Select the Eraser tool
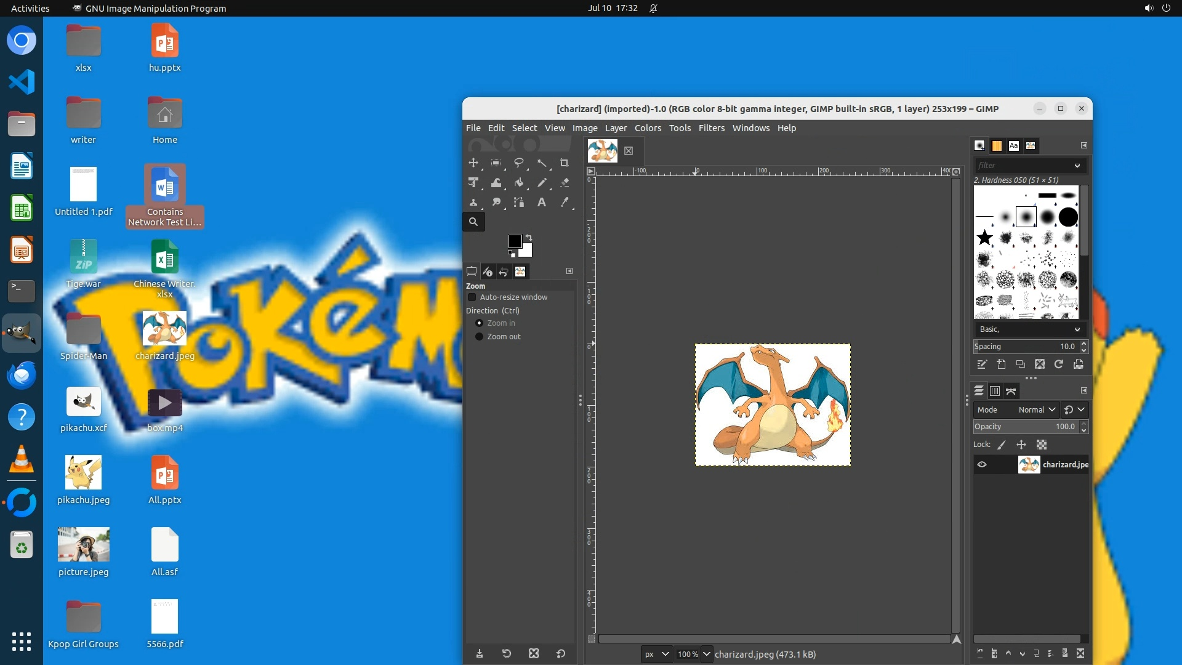Viewport: 1182px width, 665px height. pyautogui.click(x=564, y=183)
